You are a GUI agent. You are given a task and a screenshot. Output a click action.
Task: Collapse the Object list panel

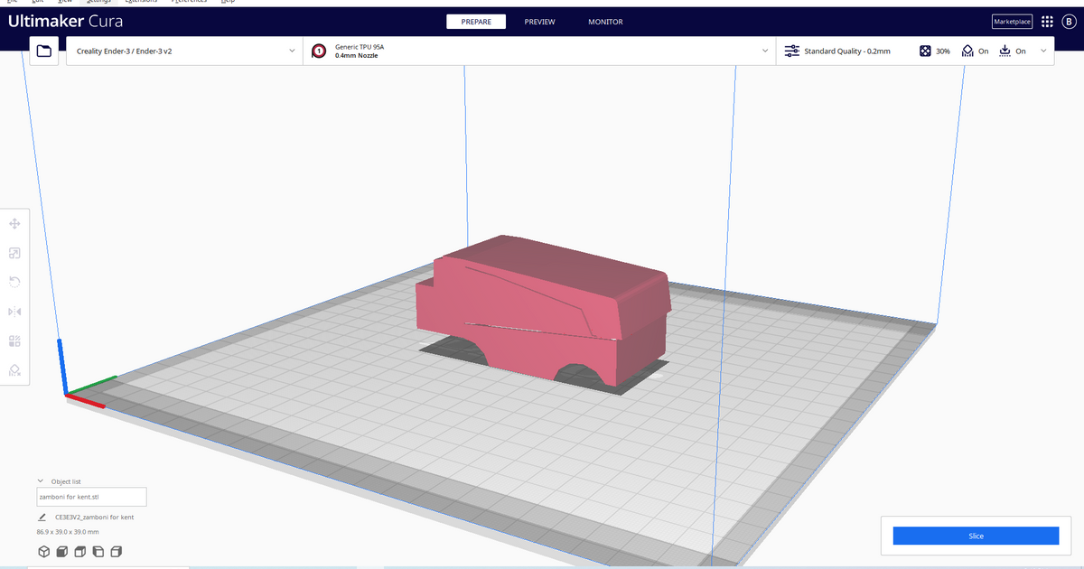40,480
